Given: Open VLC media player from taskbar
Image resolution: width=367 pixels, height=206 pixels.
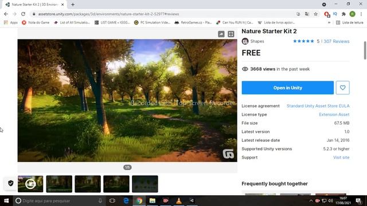Looking at the screenshot, I should pos(179,201).
